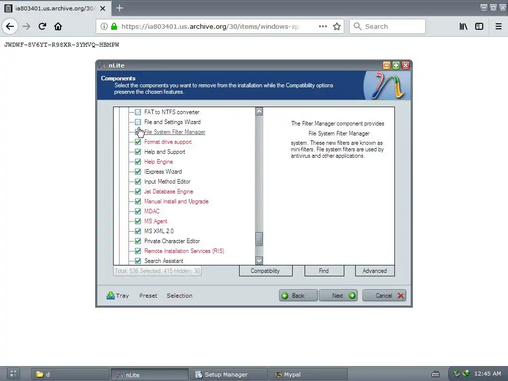Image resolution: width=508 pixels, height=381 pixels.
Task: Toggle Search Assistant checkbox
Action: pyautogui.click(x=138, y=261)
